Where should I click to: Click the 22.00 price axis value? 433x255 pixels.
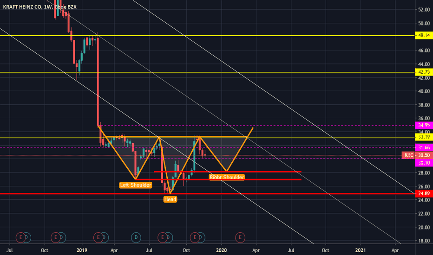pyautogui.click(x=424, y=214)
